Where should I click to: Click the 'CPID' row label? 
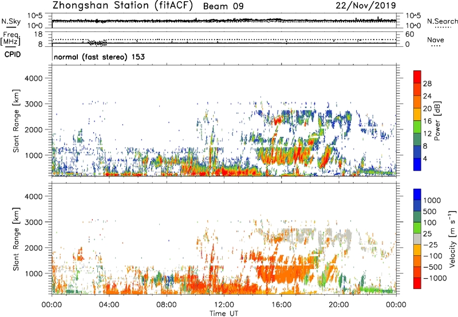click(x=13, y=54)
